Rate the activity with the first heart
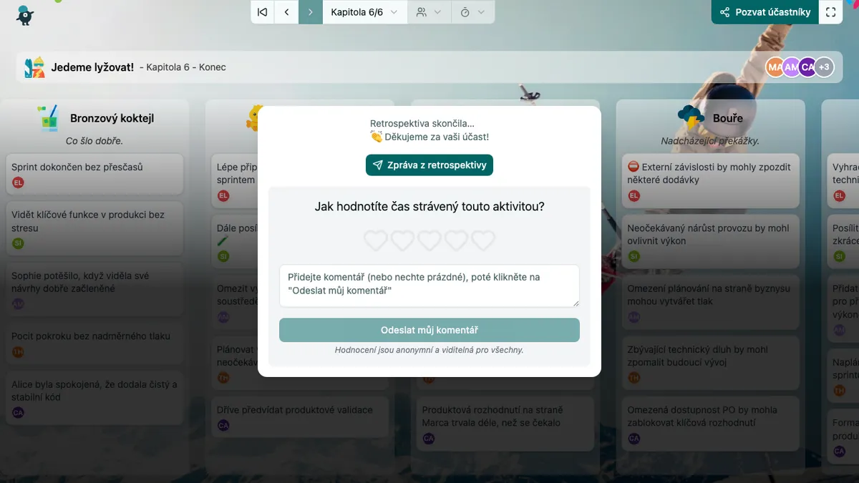 coord(376,240)
